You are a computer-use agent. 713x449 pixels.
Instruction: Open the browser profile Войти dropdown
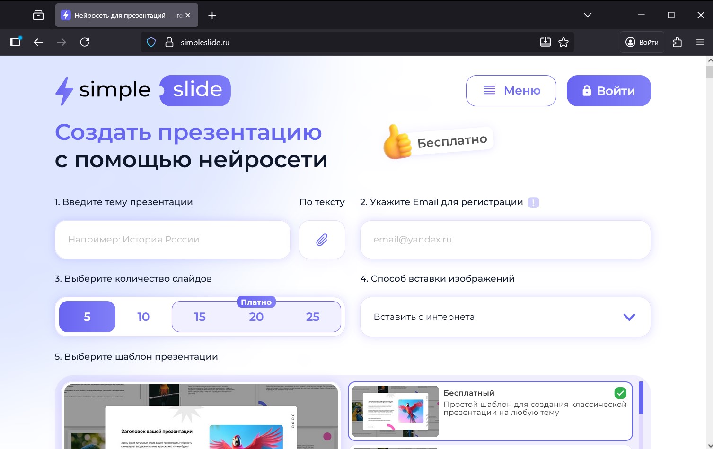[x=642, y=42]
